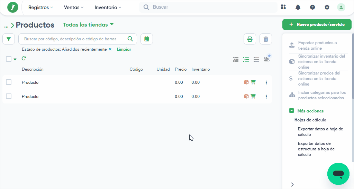Click the Nuevo producto/servicio button
This screenshot has width=354, height=189.
coord(317,24)
